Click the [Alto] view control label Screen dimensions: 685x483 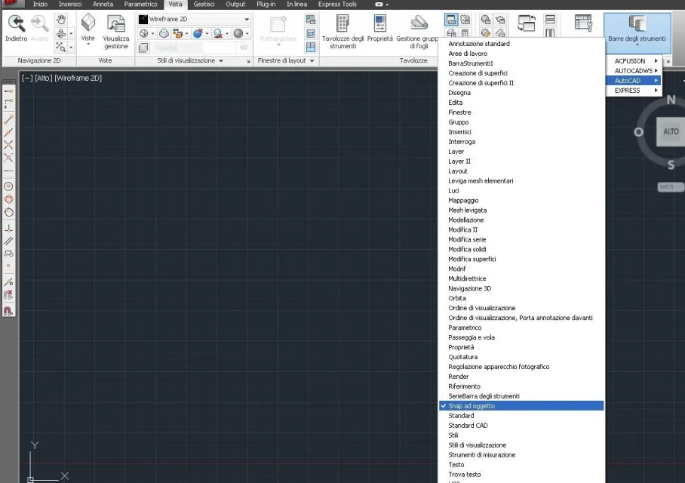tap(43, 78)
